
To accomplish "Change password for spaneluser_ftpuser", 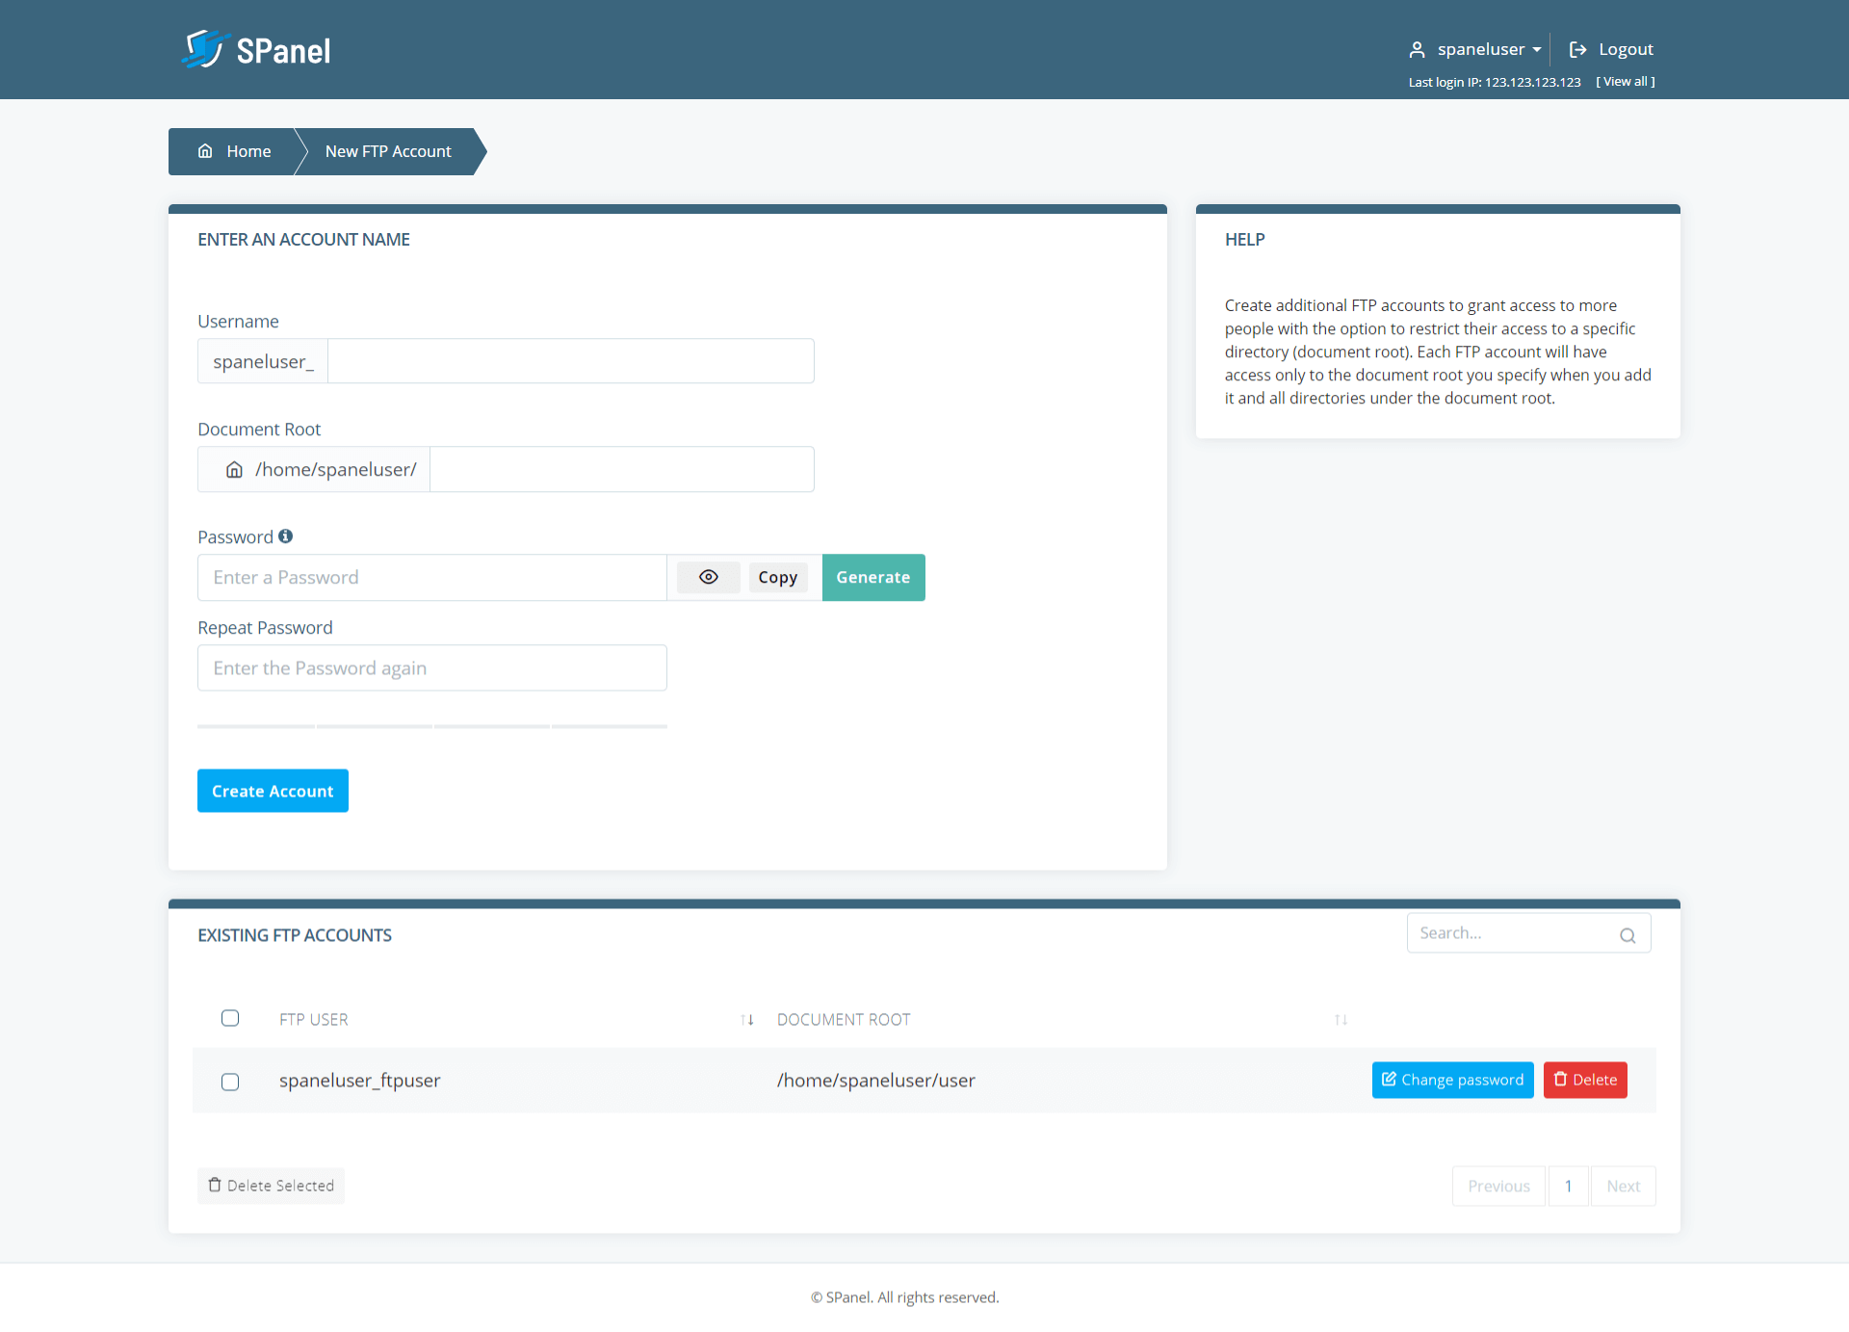I will coord(1452,1080).
